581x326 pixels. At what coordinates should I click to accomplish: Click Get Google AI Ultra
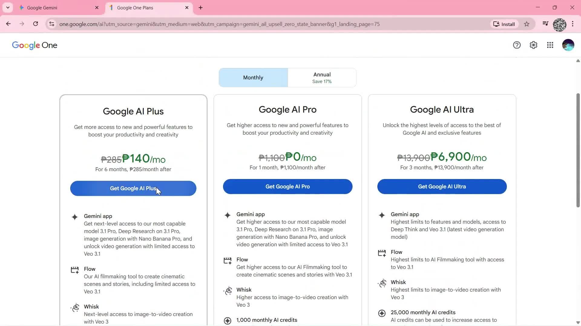tap(441, 186)
